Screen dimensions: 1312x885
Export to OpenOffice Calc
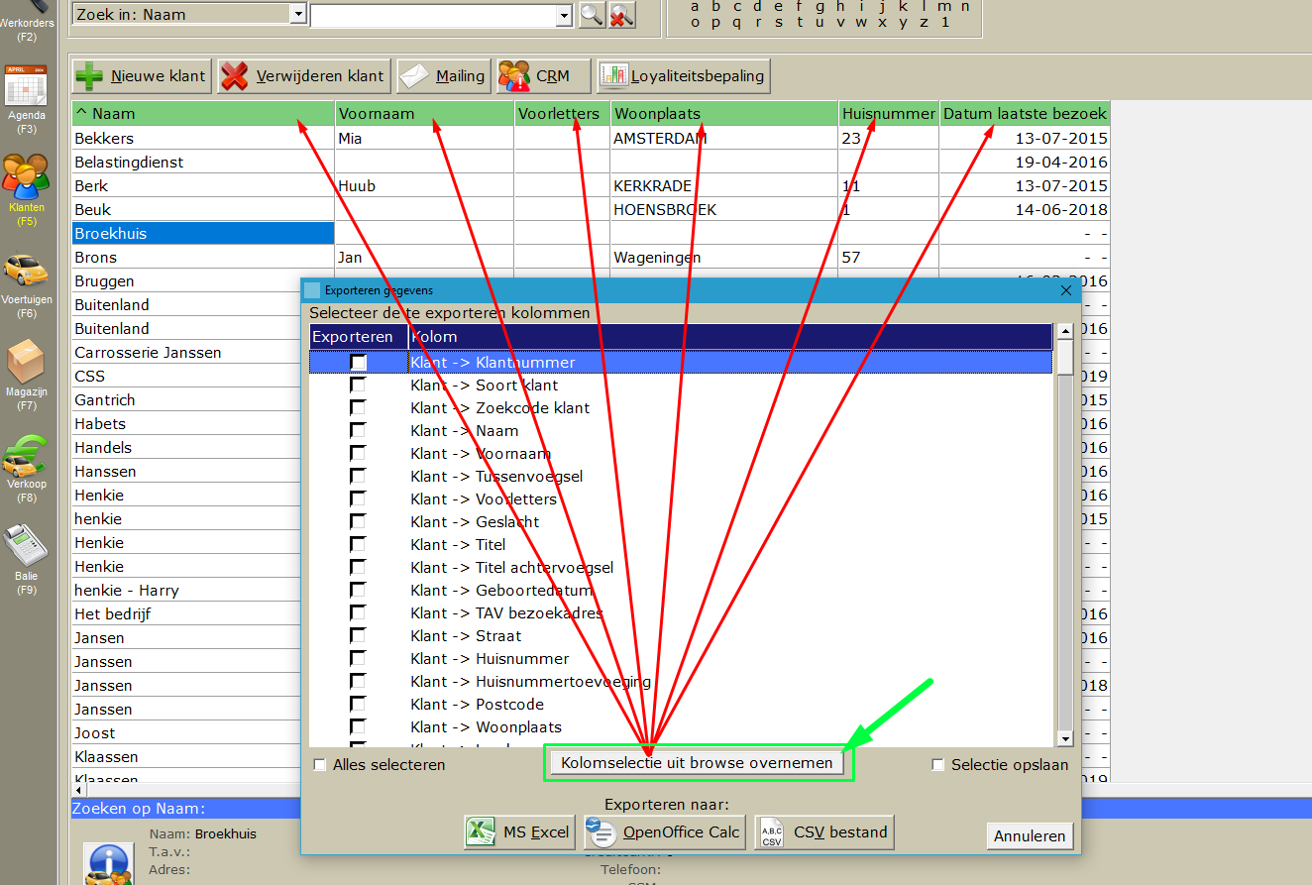click(663, 831)
